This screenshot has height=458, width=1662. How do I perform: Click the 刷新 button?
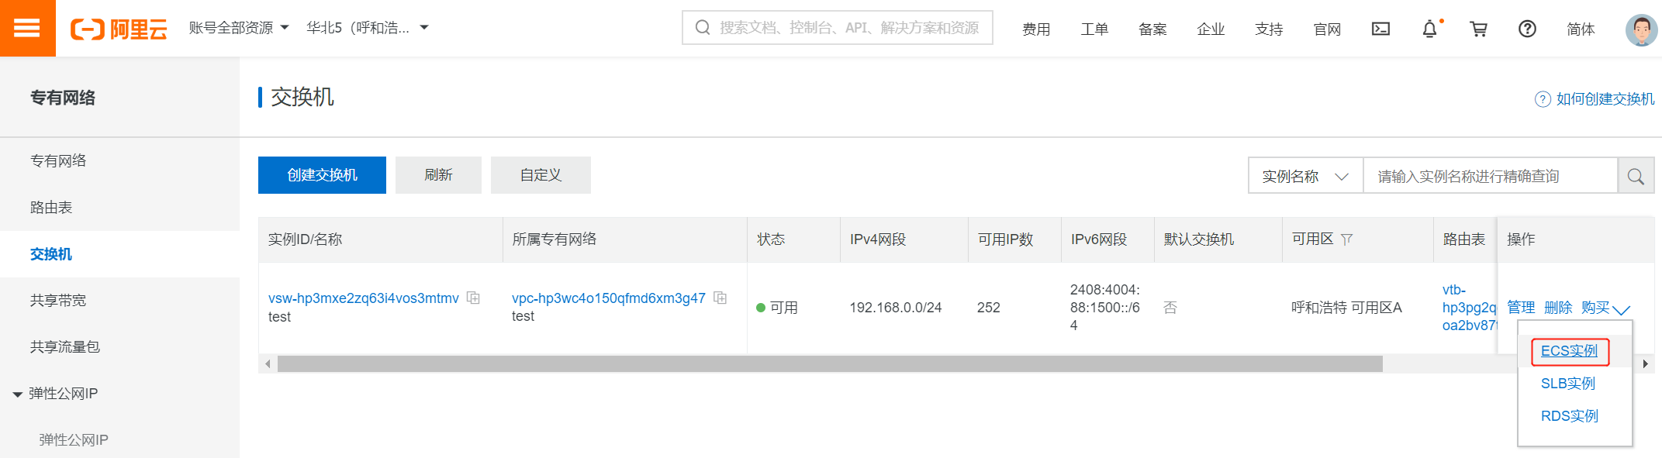click(x=438, y=175)
